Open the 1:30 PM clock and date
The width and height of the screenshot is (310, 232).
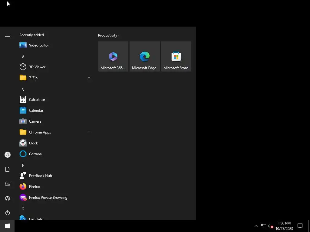pyautogui.click(x=284, y=226)
